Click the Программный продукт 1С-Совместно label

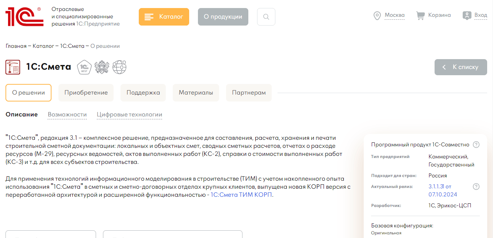420,145
